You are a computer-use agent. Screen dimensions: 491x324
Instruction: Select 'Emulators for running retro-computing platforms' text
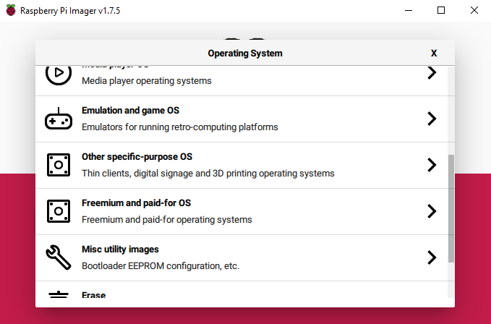[180, 127]
